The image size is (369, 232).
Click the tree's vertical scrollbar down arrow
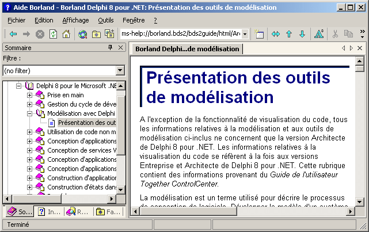click(x=121, y=189)
